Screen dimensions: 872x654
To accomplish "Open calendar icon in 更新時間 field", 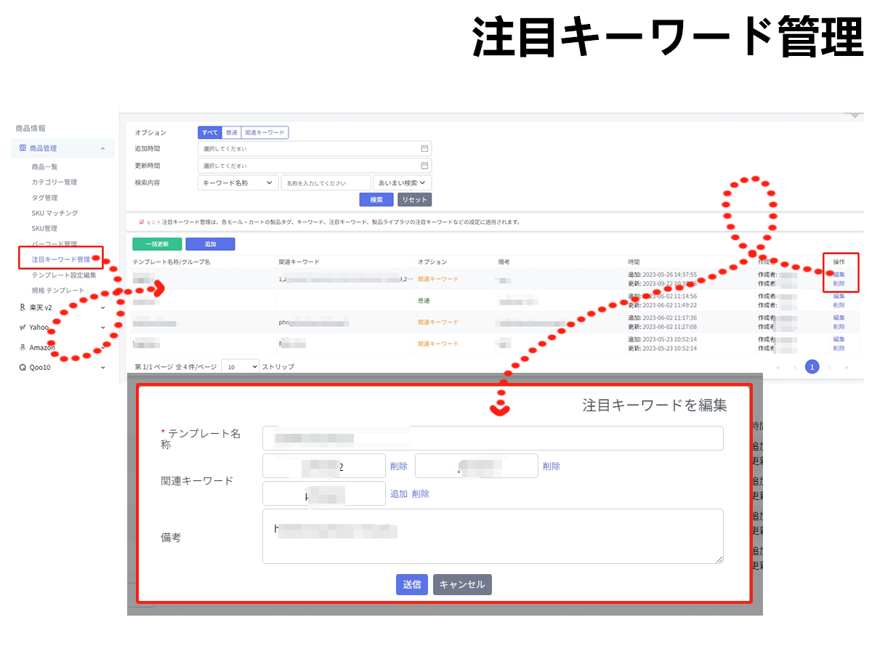I will click(424, 166).
